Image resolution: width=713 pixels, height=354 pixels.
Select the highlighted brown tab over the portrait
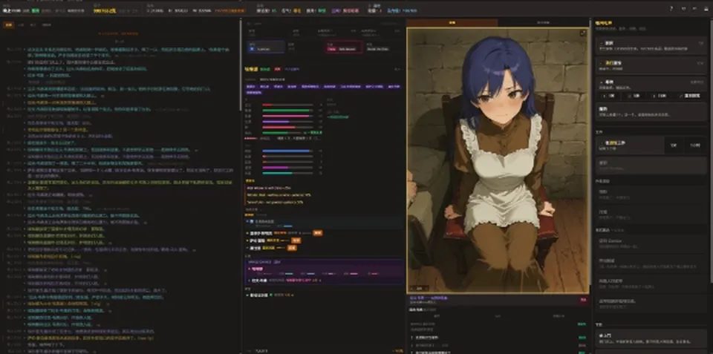click(x=452, y=22)
